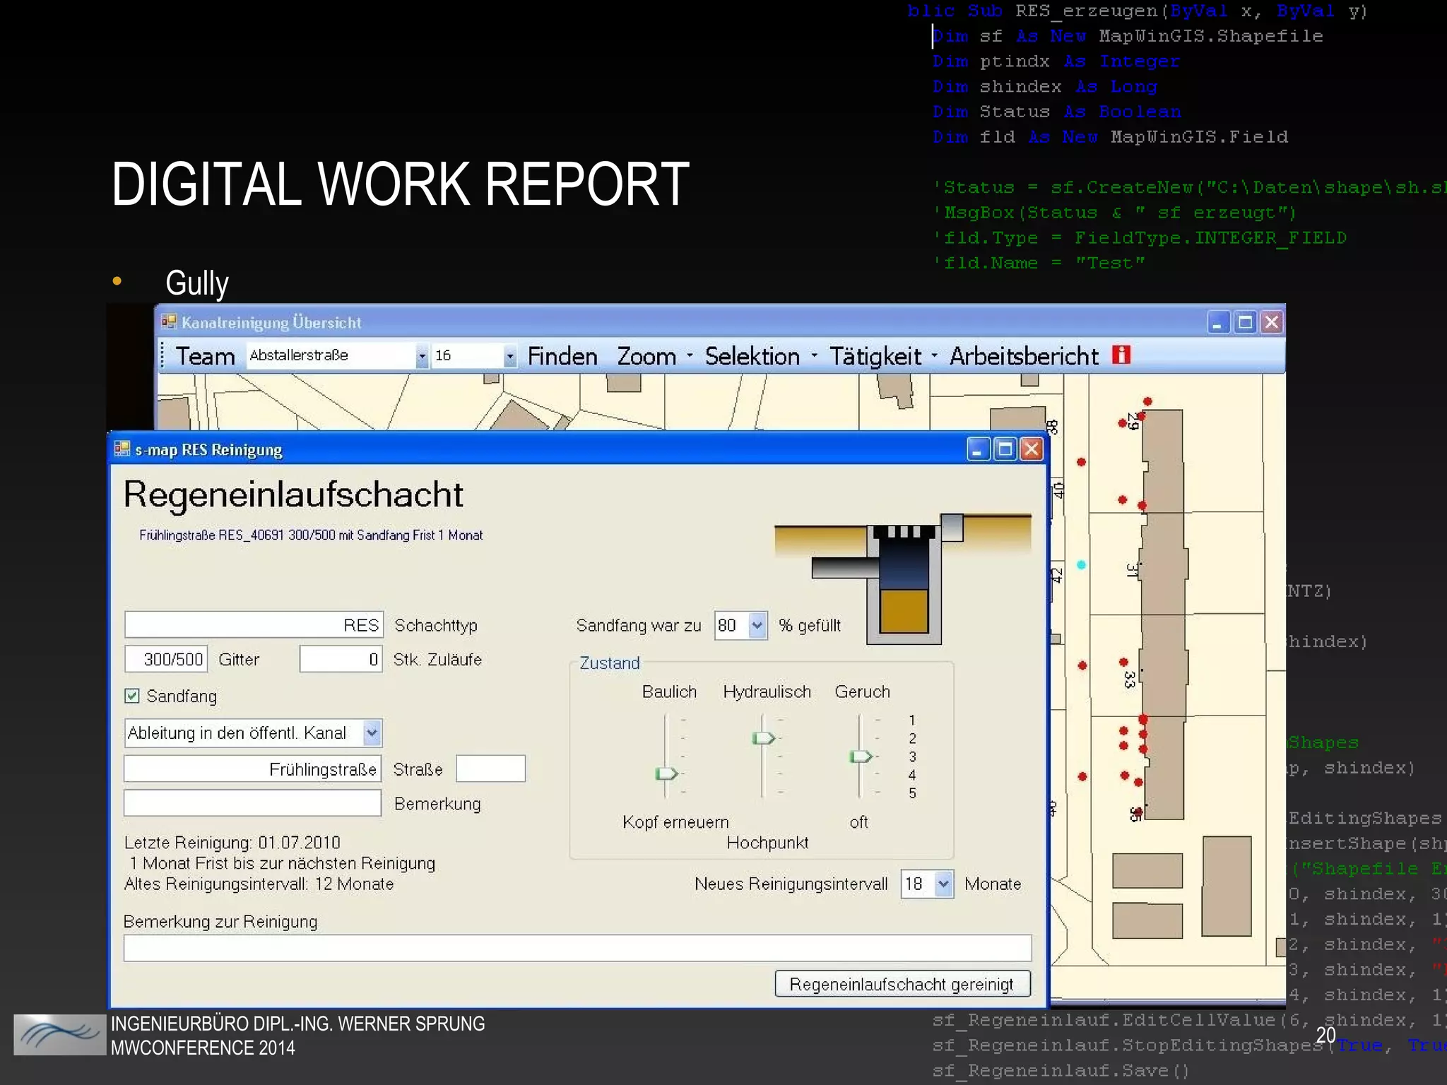Click the Straße field with Frühlingstraße

pyautogui.click(x=252, y=769)
